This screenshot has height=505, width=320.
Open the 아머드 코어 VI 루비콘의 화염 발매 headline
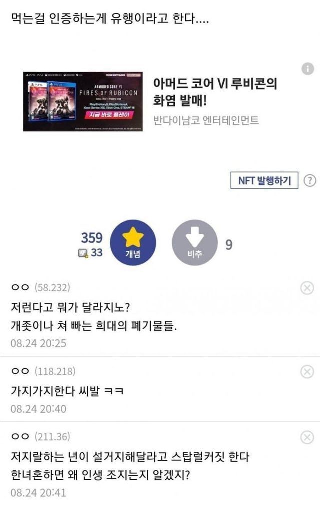pos(215,92)
